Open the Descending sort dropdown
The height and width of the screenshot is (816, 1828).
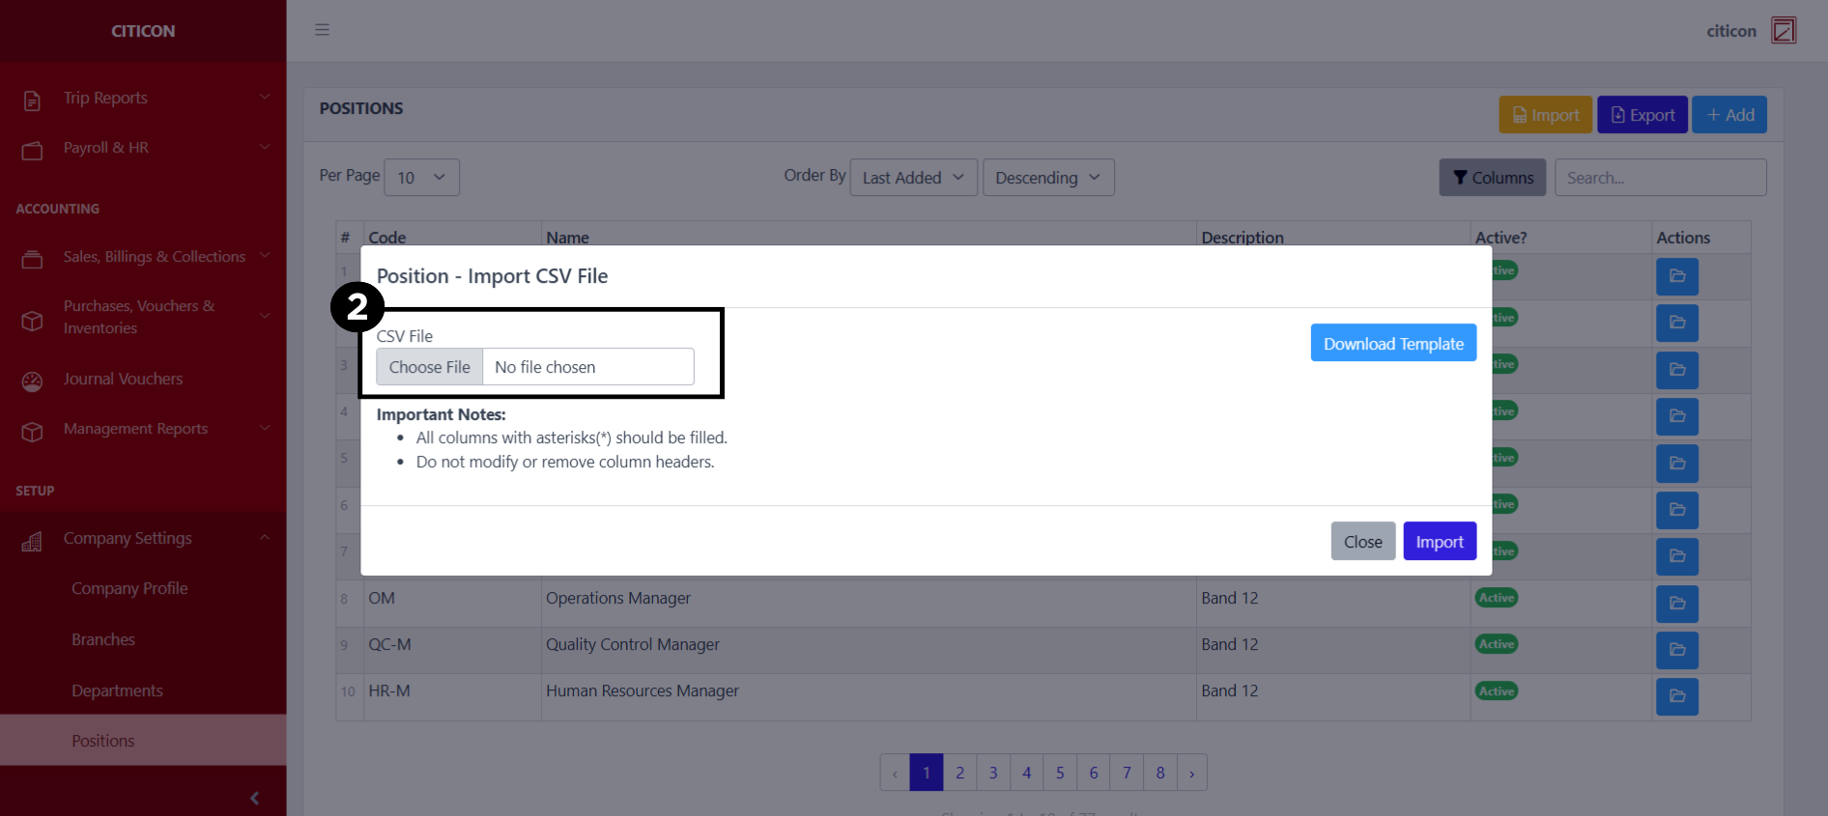pyautogui.click(x=1047, y=178)
